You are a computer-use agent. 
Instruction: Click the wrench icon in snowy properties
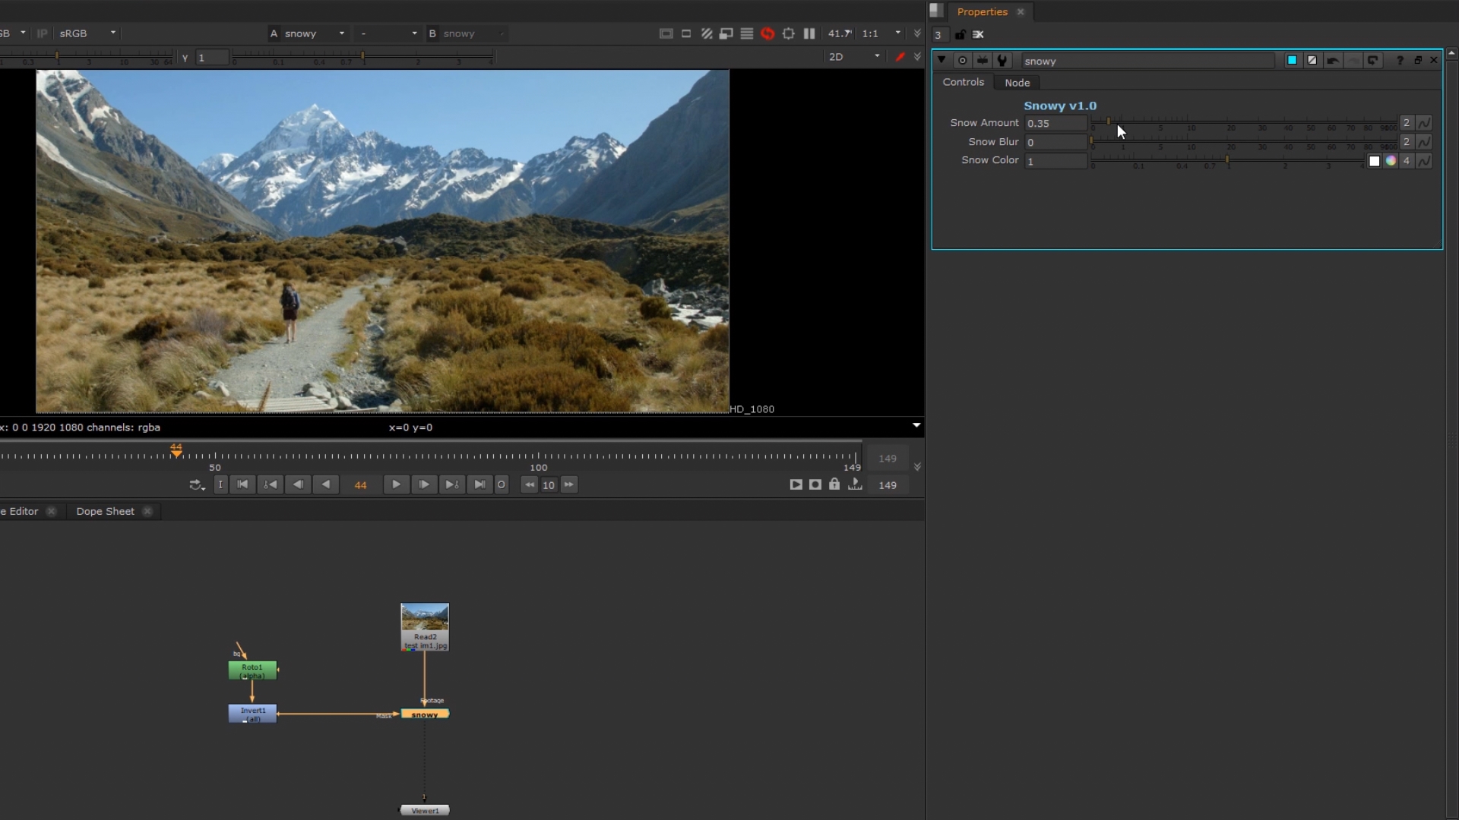click(1002, 61)
